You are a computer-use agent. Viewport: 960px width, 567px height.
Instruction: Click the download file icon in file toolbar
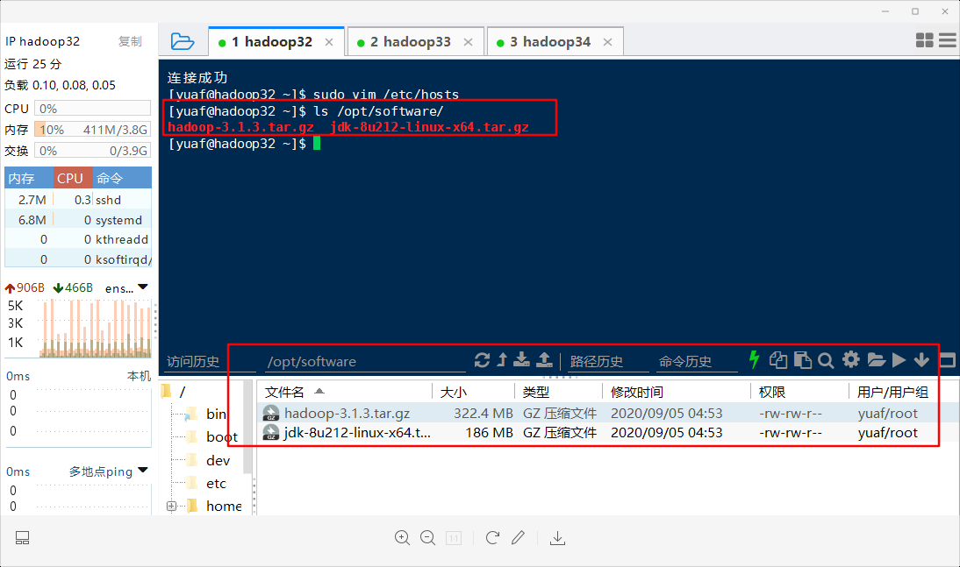tap(521, 359)
